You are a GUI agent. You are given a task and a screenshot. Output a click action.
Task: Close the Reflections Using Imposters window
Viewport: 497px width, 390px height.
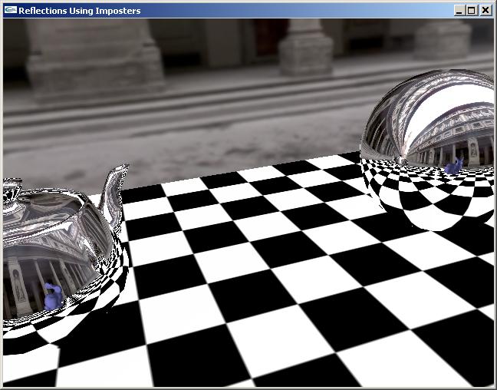point(485,11)
